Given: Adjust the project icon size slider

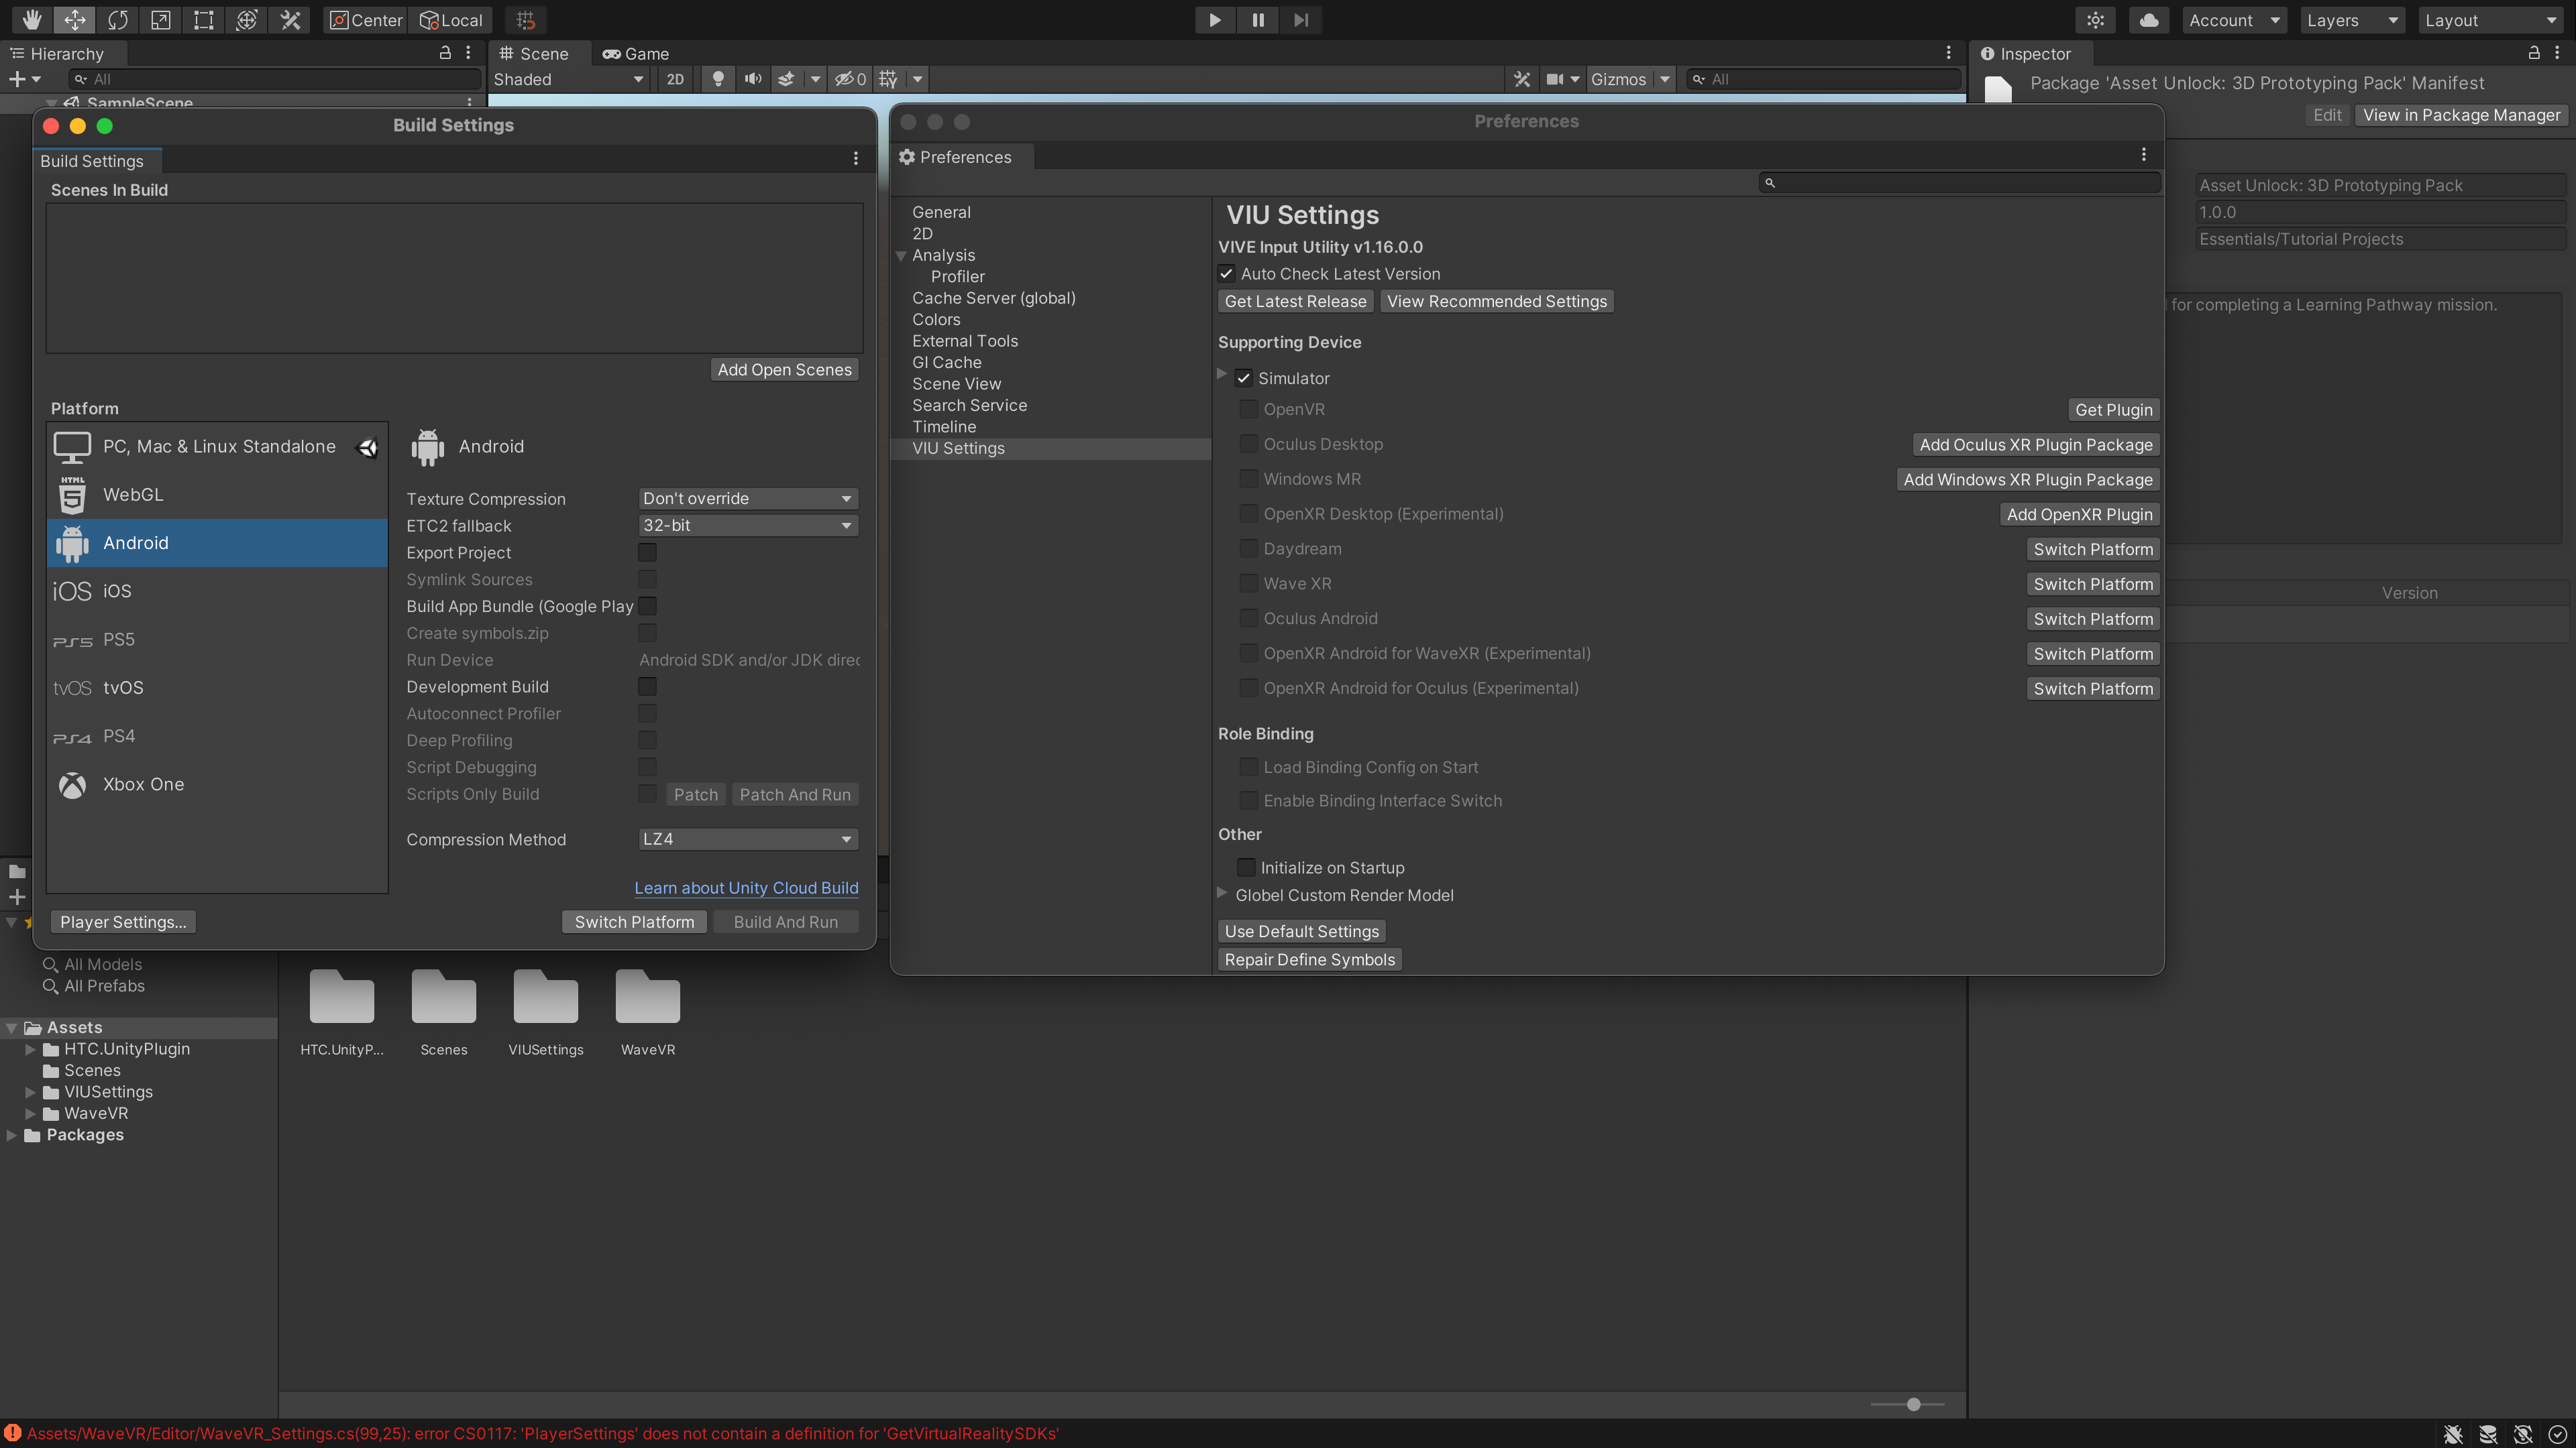Looking at the screenshot, I should (x=1913, y=1404).
